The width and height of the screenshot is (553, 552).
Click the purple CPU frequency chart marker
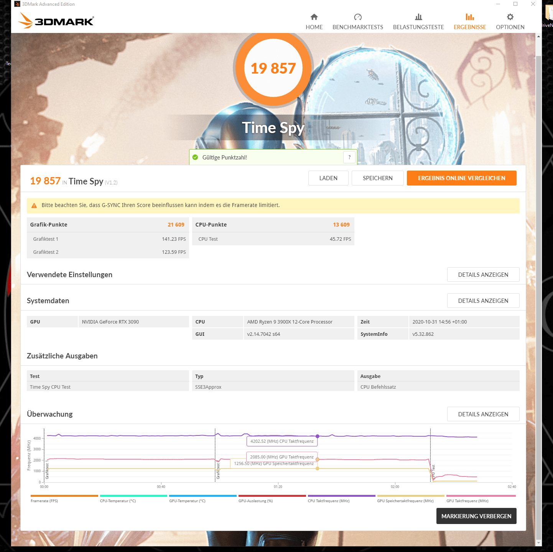click(318, 436)
